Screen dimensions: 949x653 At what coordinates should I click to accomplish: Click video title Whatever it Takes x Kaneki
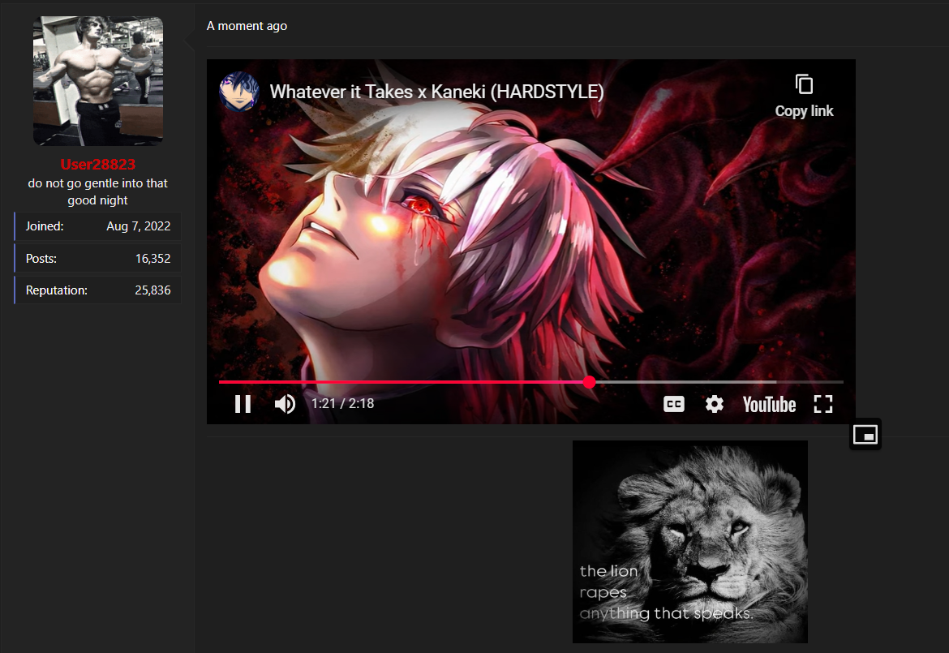(436, 92)
